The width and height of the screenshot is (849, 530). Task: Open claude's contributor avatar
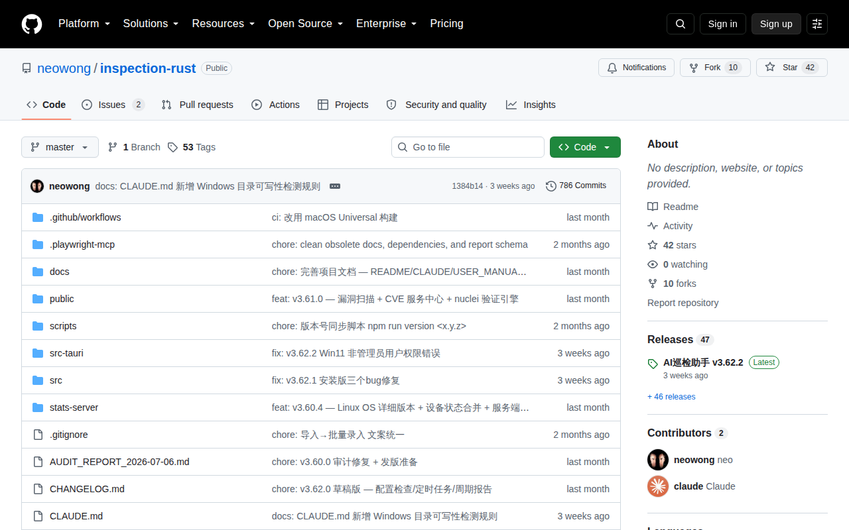click(x=658, y=486)
